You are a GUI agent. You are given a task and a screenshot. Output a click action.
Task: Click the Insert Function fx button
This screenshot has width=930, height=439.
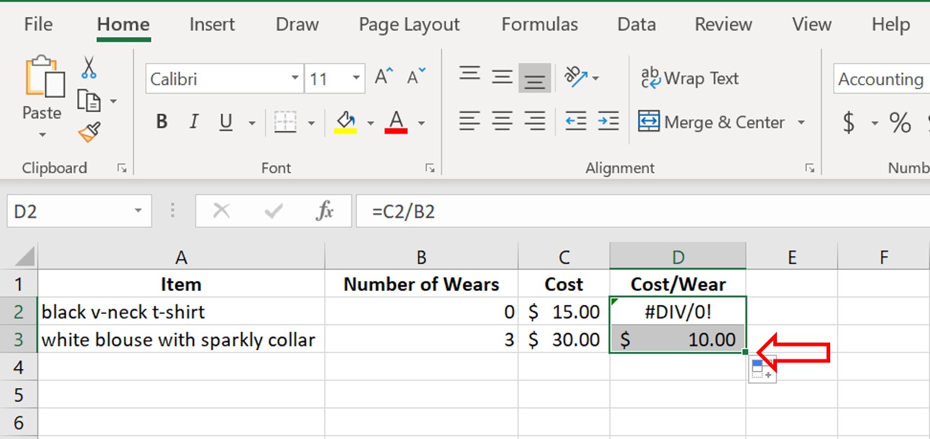pos(325,211)
